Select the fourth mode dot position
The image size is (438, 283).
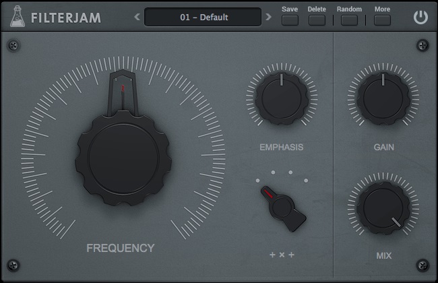click(x=306, y=181)
